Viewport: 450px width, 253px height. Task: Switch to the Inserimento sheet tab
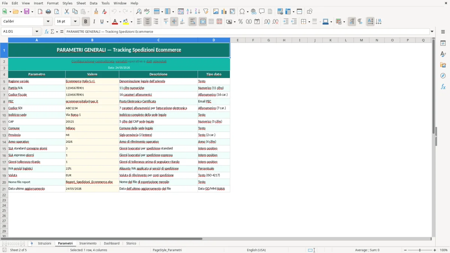tap(88, 243)
